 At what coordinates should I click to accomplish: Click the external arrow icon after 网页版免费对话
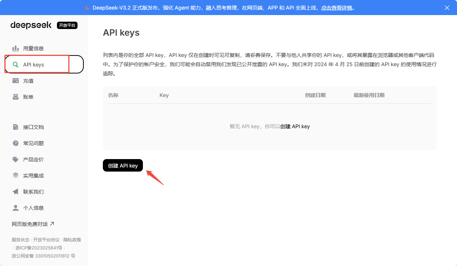[x=52, y=224]
